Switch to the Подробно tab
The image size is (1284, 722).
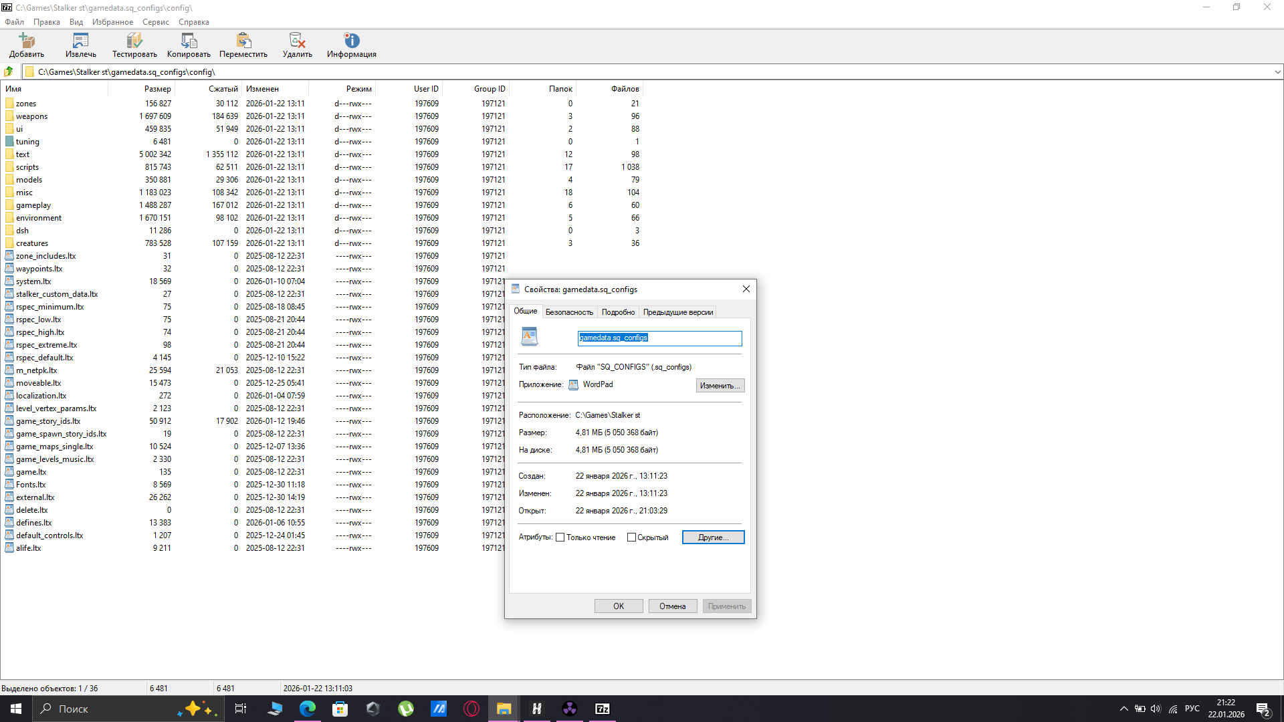(x=618, y=312)
